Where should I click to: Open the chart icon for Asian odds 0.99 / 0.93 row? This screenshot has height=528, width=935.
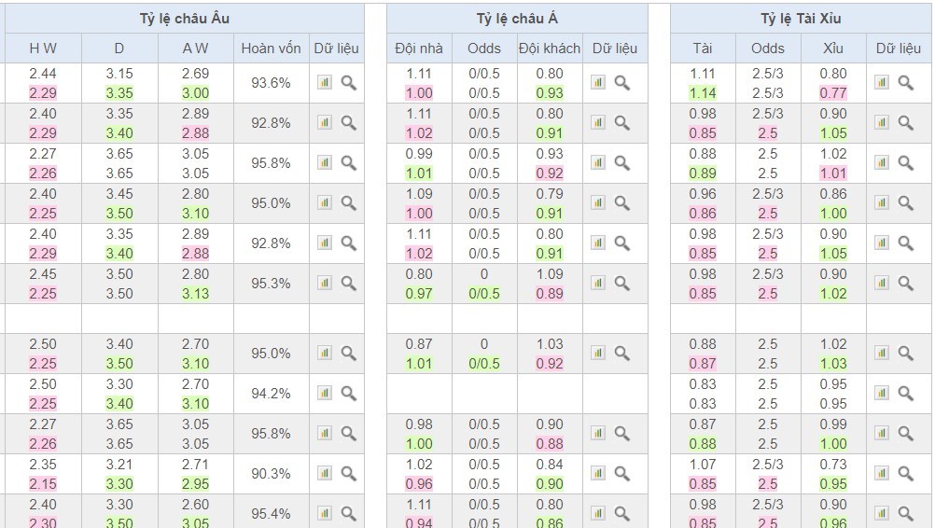tap(598, 162)
